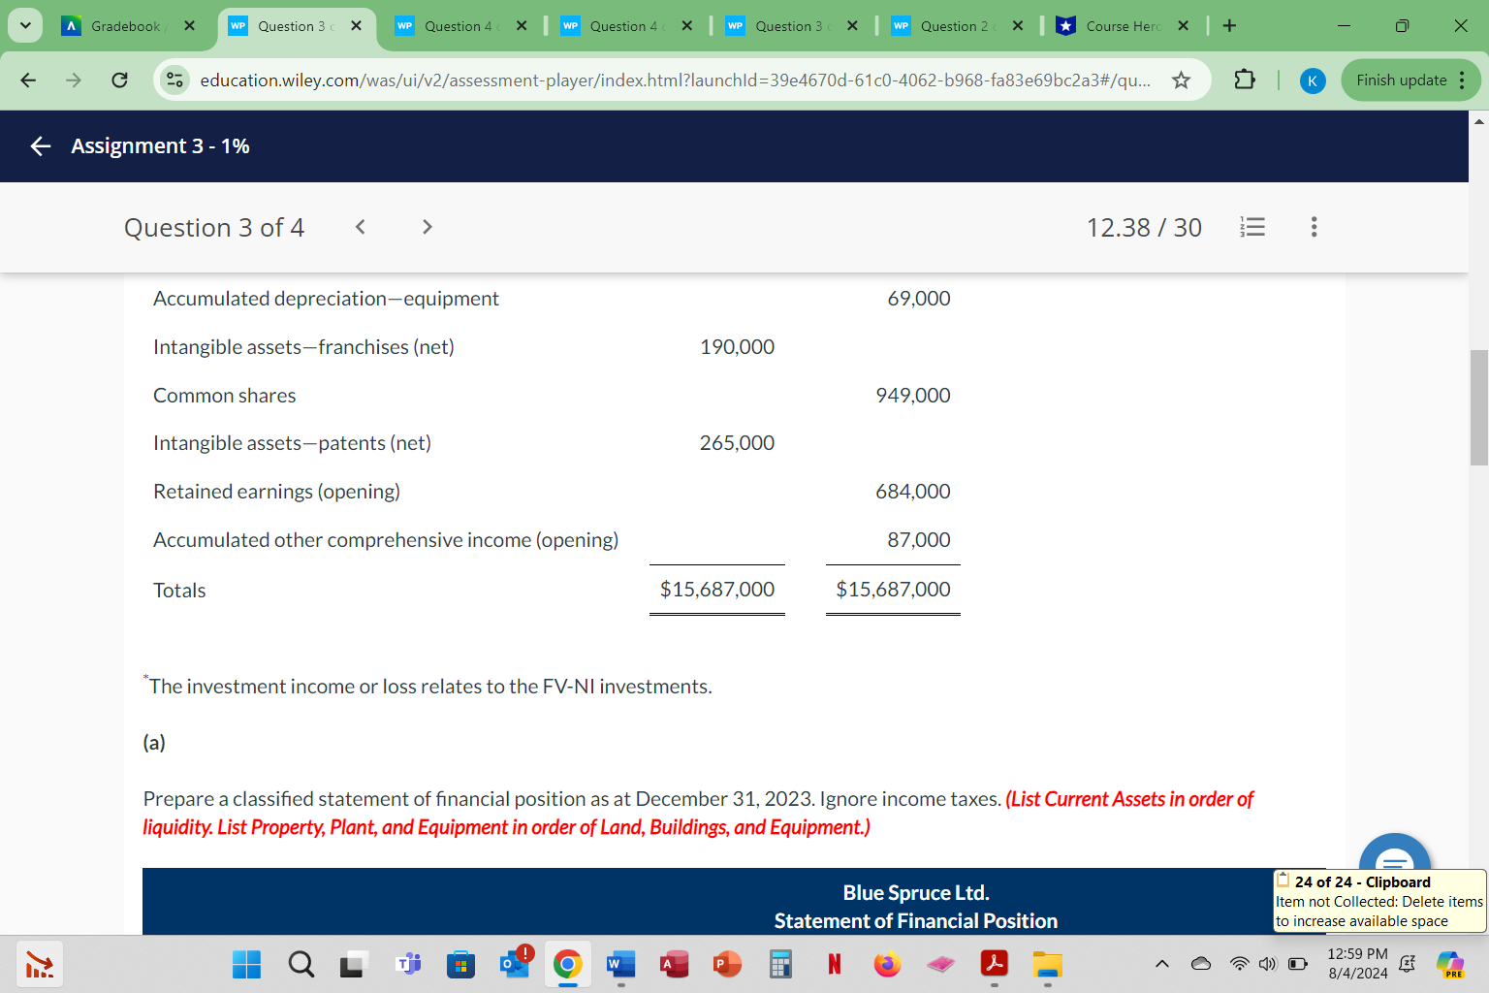This screenshot has height=993, width=1489.
Task: Click the back arrow beside Assignment 3
Action: coord(39,145)
